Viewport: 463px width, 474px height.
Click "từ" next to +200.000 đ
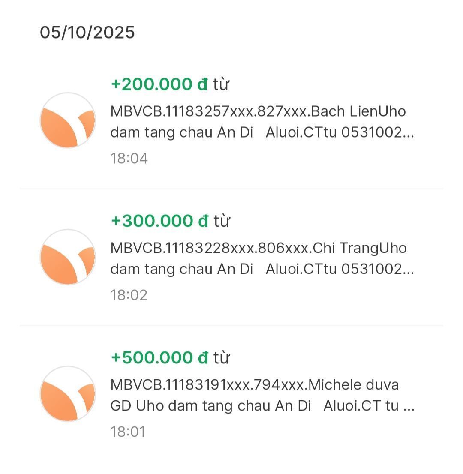(221, 84)
